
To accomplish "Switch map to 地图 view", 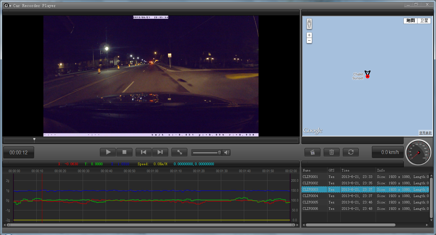I will tap(410, 21).
